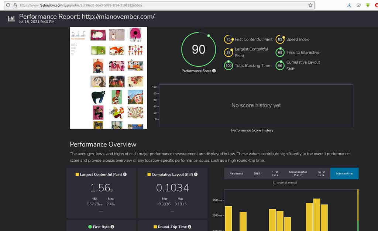Image resolution: width=378 pixels, height=231 pixels.
Task: Click the Total Blocking Time 100 gauge
Action: [x=228, y=66]
